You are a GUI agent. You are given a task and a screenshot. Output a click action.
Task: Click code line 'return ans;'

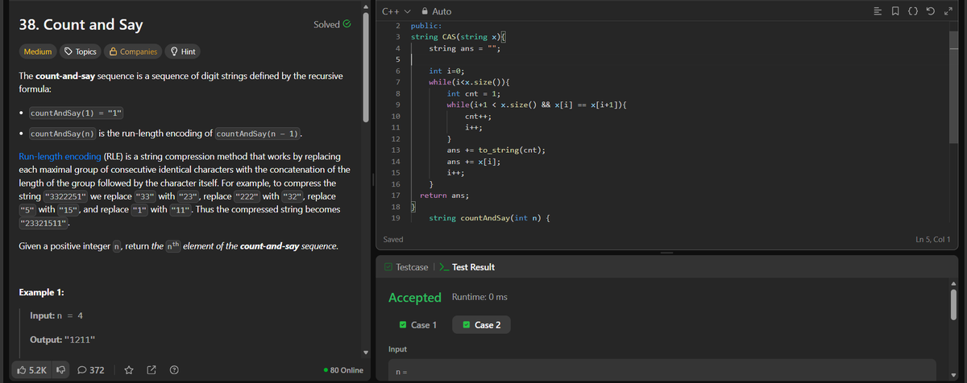click(446, 195)
